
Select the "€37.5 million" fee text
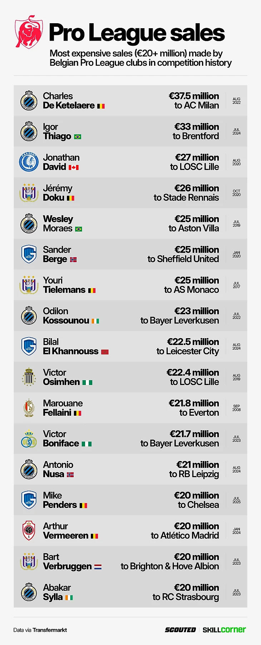point(194,96)
